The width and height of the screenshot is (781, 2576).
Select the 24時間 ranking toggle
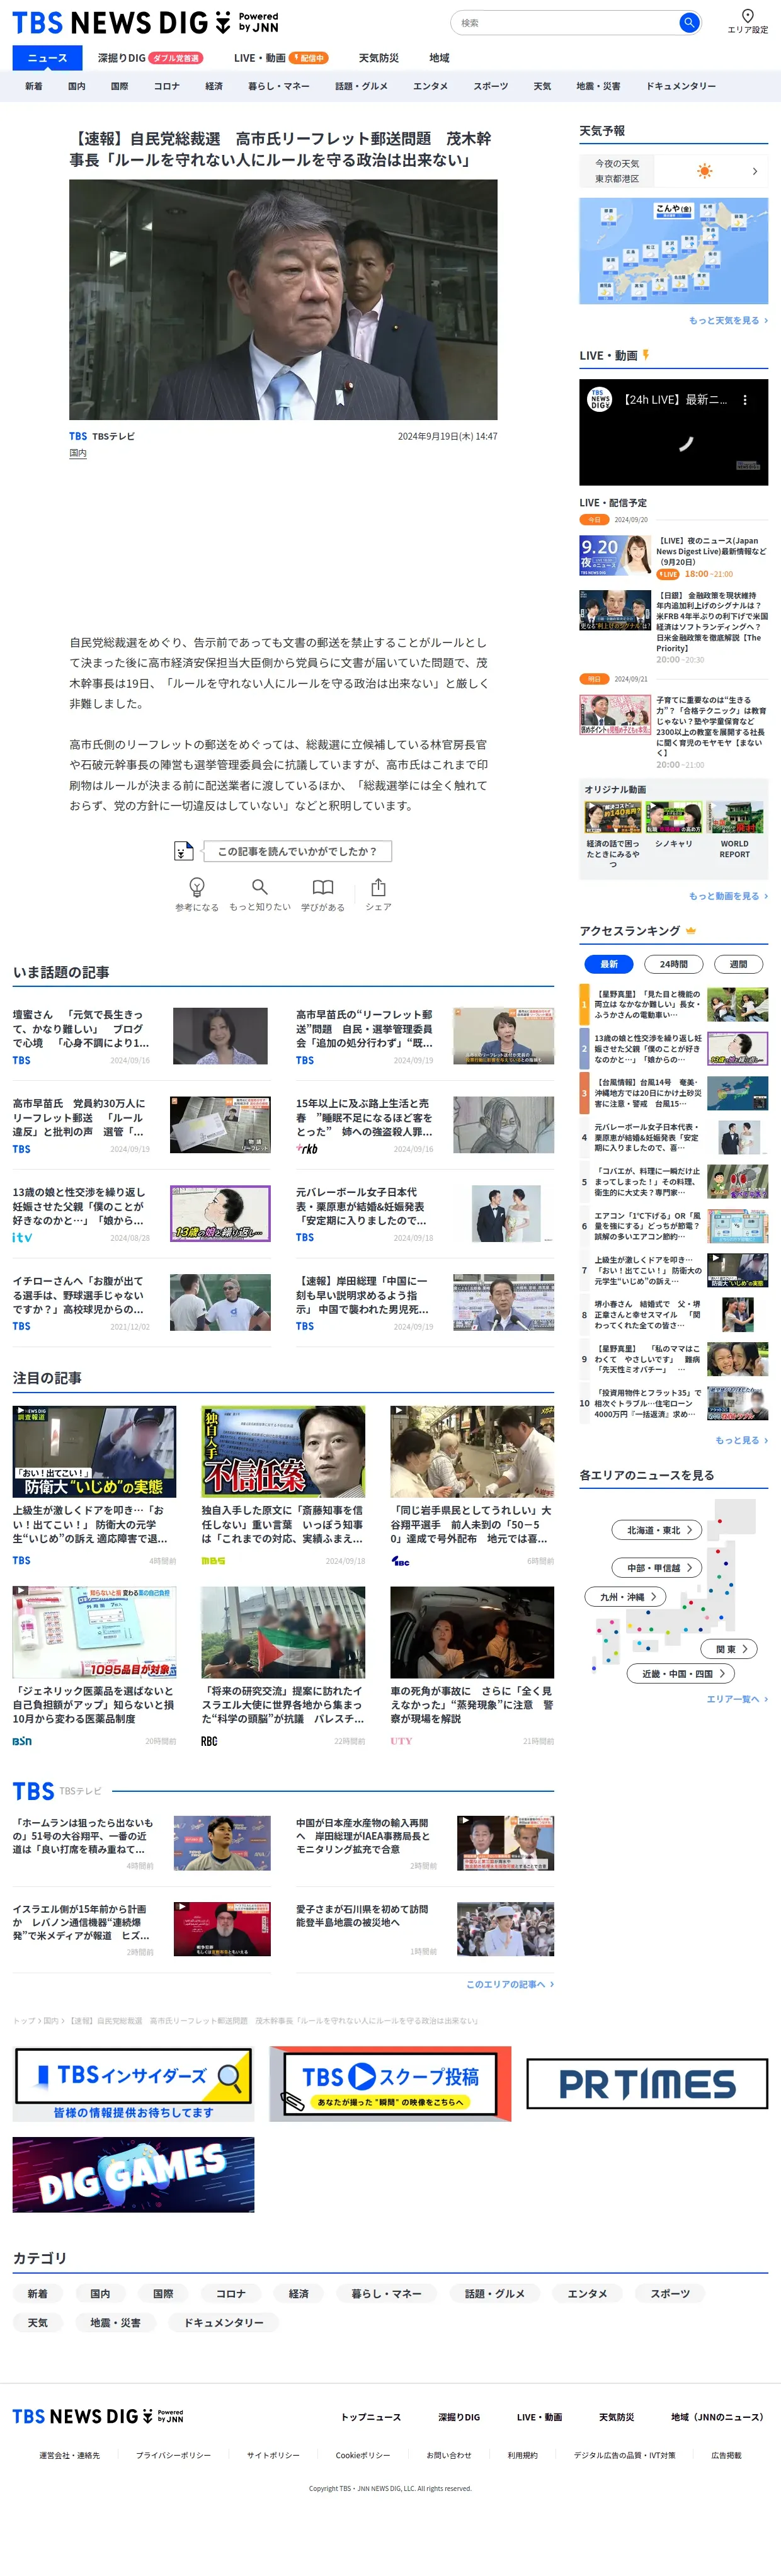tap(673, 964)
